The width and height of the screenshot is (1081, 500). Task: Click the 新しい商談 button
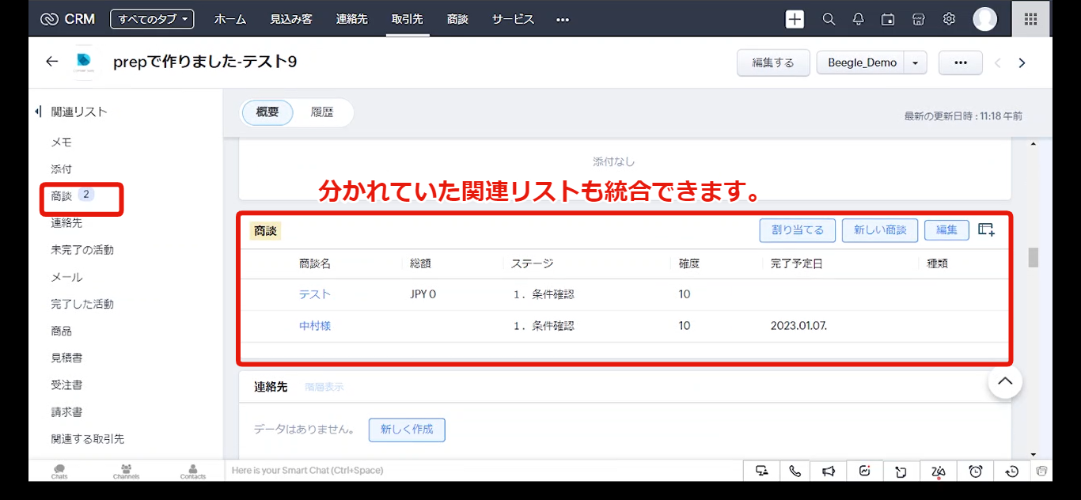880,230
